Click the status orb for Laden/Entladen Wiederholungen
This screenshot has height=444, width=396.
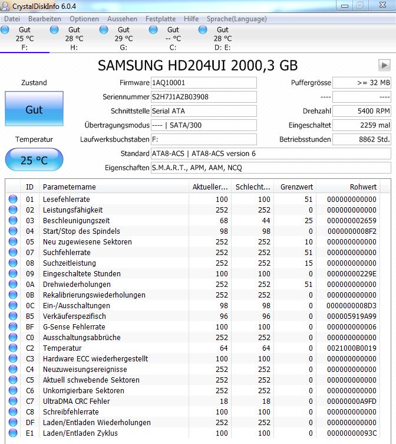coord(13,422)
